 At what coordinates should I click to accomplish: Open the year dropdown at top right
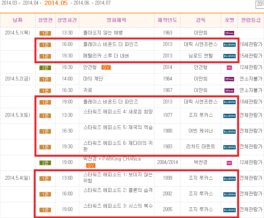[260, 4]
